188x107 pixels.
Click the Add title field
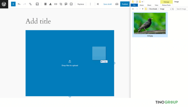point(38,21)
